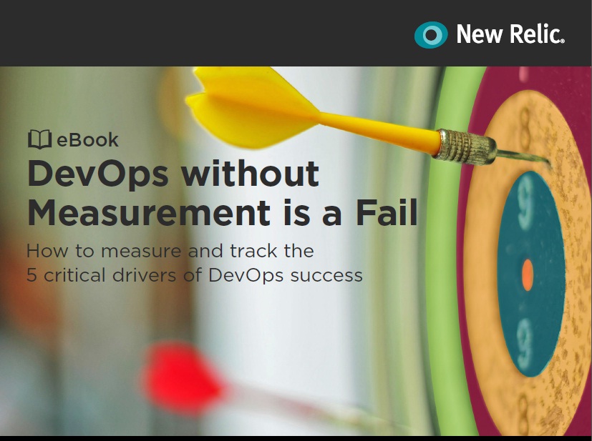Click the New Relic circular logo icon
Viewport: 592px width, 441px height.
click(431, 35)
